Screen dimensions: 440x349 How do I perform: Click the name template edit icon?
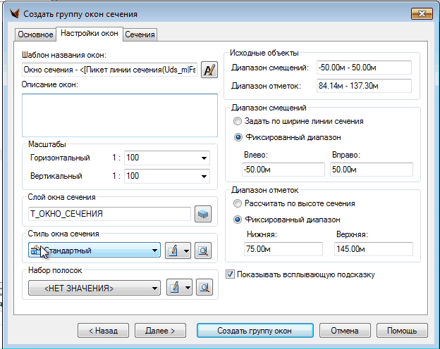(209, 70)
